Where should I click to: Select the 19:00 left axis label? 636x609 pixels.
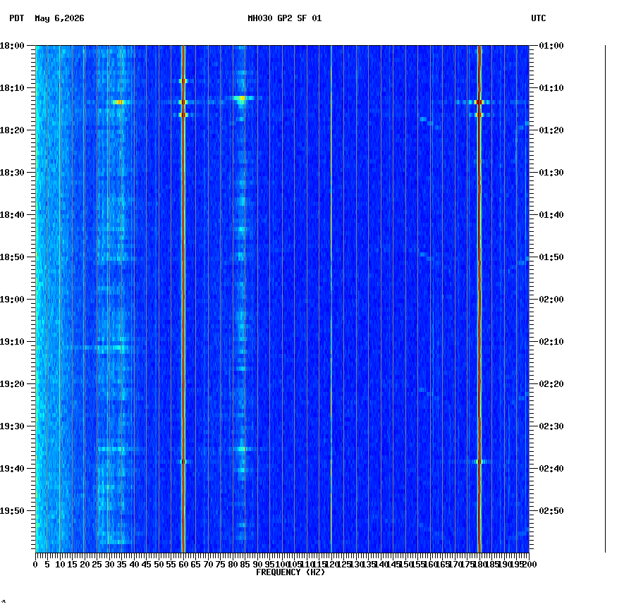[12, 300]
